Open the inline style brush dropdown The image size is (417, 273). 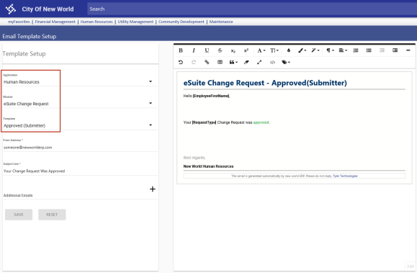click(x=302, y=50)
